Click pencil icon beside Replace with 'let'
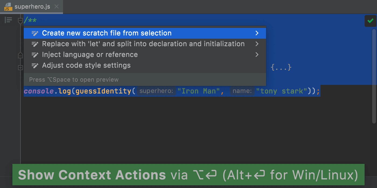 point(35,44)
